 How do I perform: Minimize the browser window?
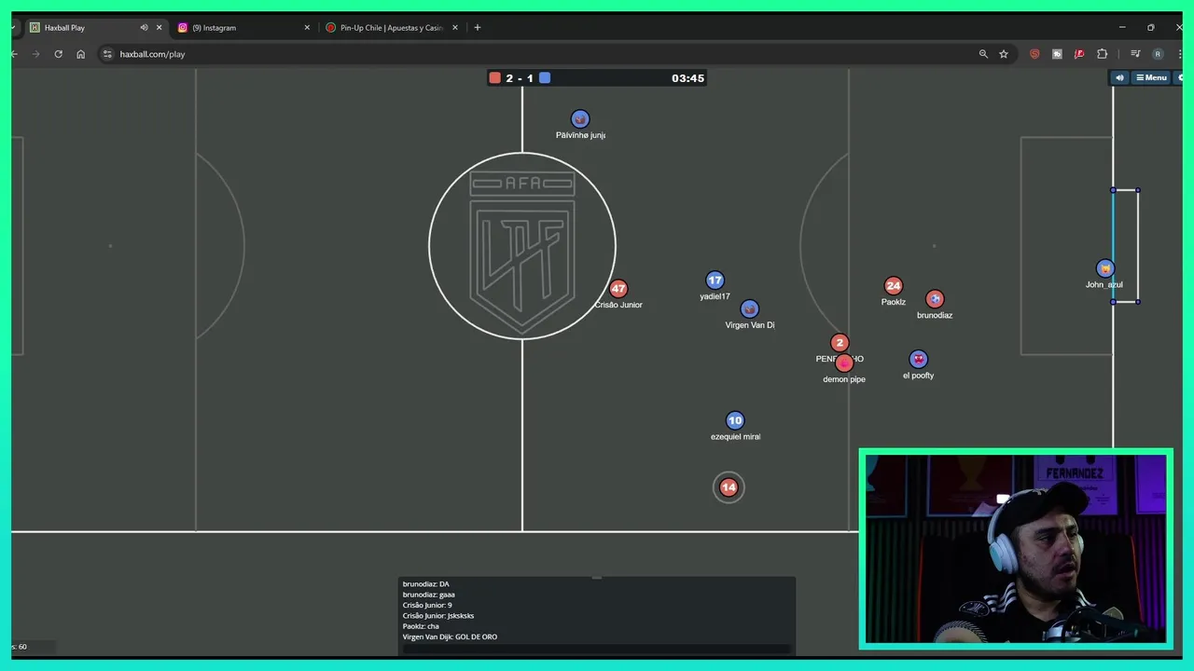pos(1122,27)
